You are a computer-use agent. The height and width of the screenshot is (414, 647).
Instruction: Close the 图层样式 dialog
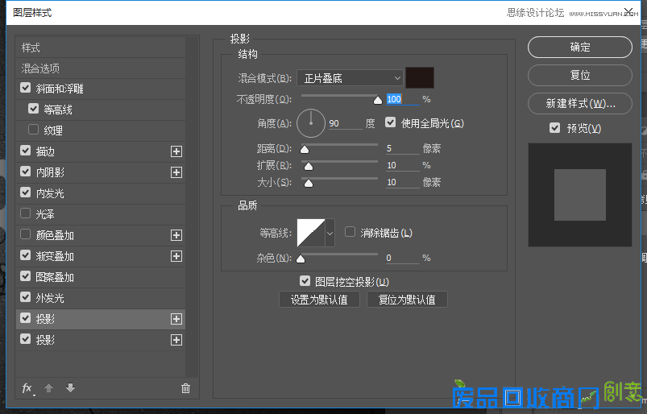(x=628, y=12)
